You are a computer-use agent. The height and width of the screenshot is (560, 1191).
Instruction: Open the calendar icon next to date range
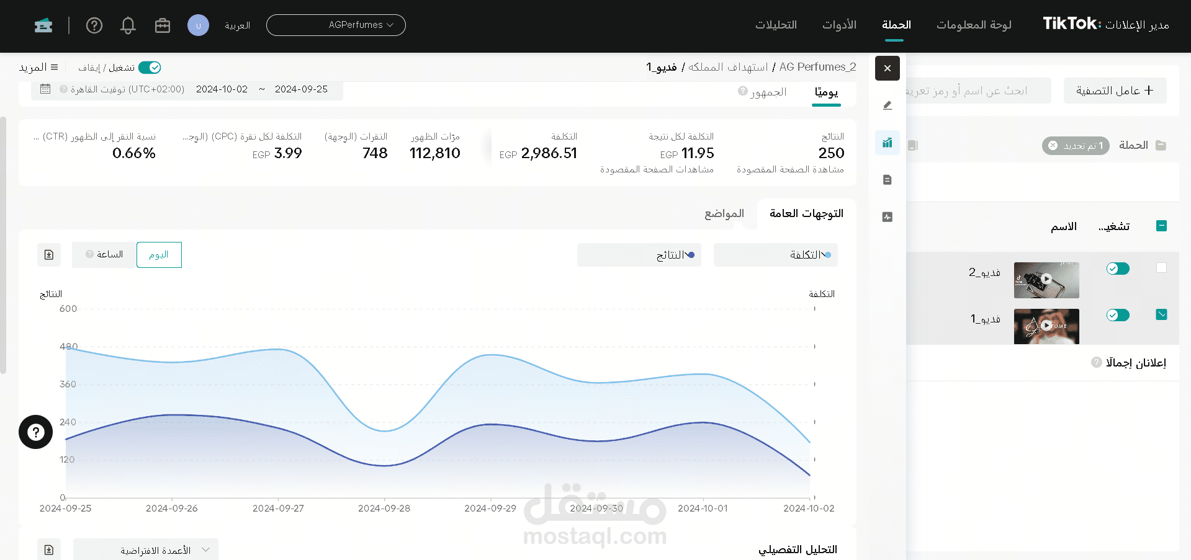45,89
